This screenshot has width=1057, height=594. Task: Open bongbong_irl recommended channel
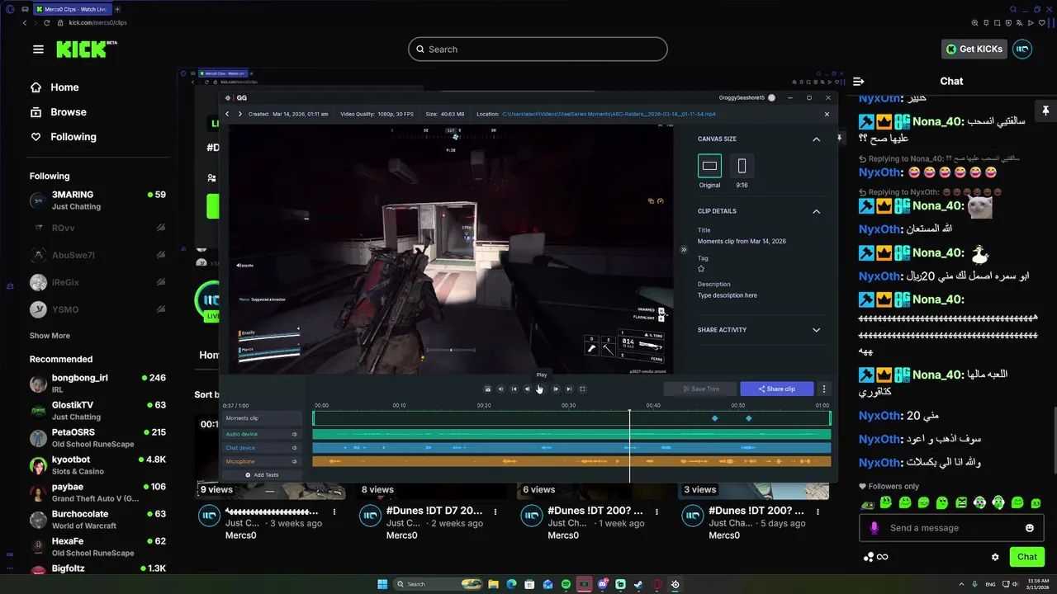pyautogui.click(x=97, y=384)
